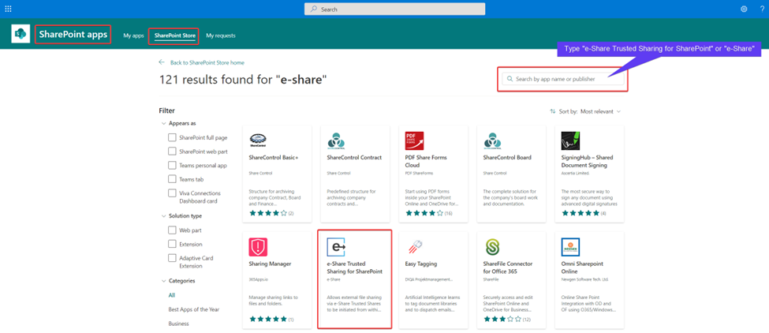This screenshot has width=769, height=333.
Task: Click the SharePoint apps title
Action: 73,35
